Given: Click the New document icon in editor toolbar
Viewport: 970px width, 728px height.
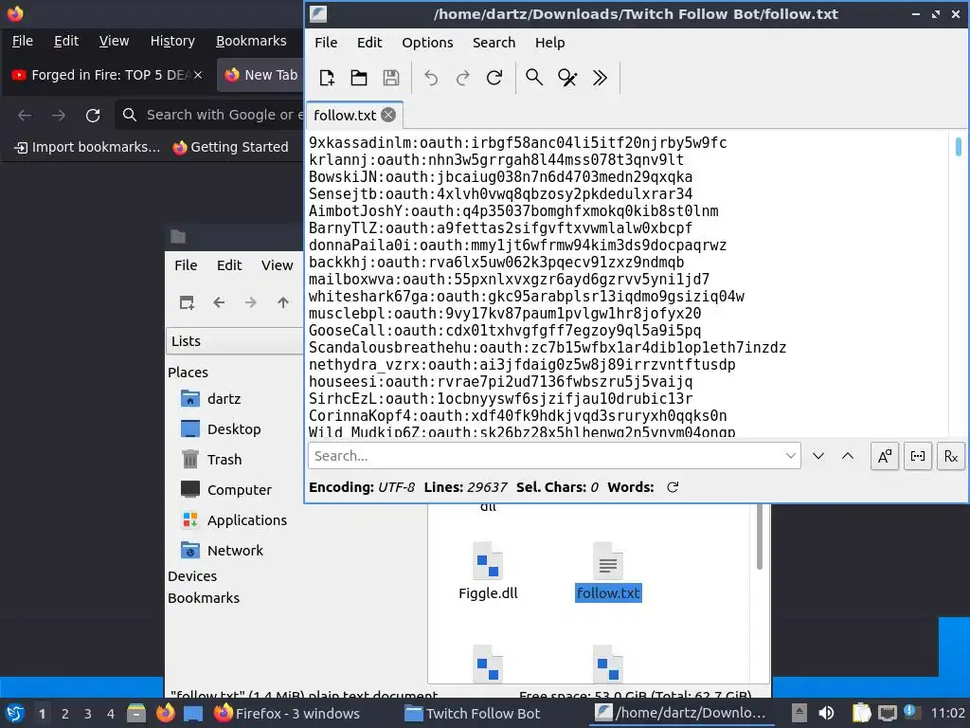Looking at the screenshot, I should [x=327, y=78].
